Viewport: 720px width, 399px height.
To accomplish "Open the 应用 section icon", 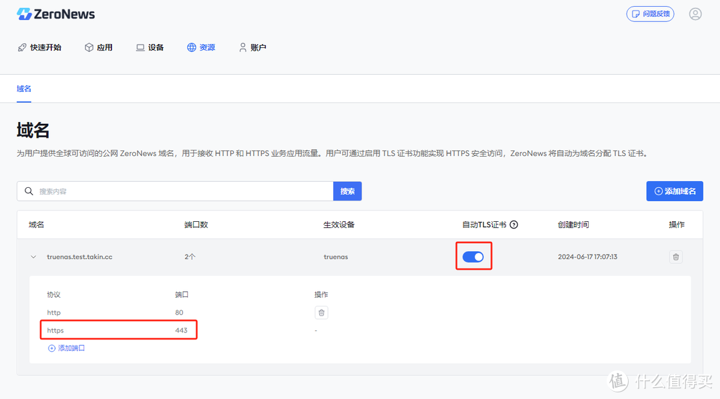I will (87, 47).
